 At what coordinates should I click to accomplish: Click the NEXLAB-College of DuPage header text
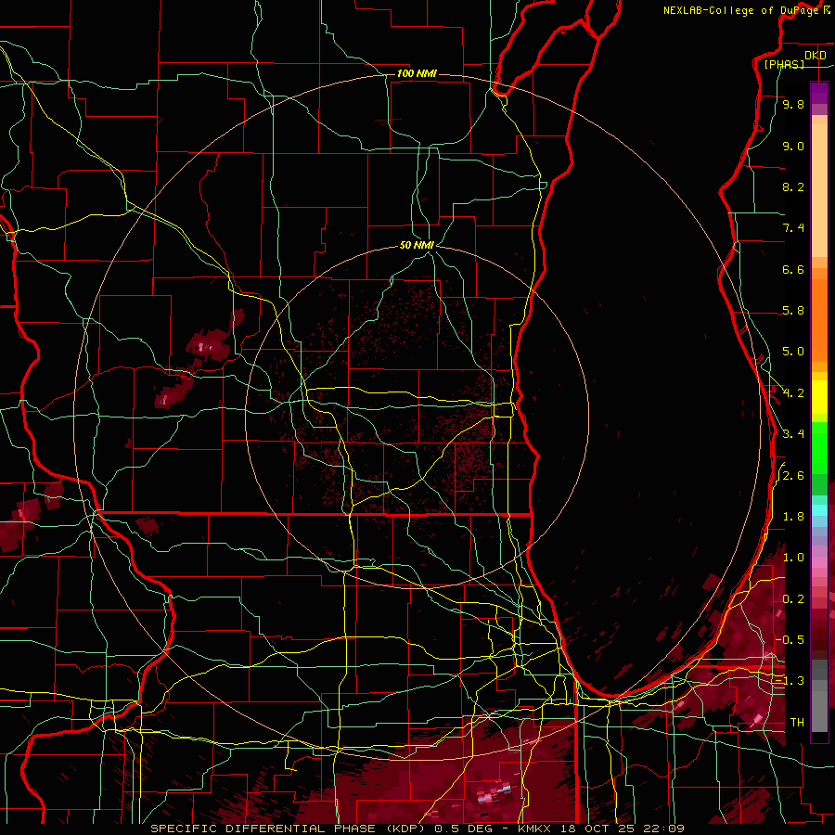(741, 10)
